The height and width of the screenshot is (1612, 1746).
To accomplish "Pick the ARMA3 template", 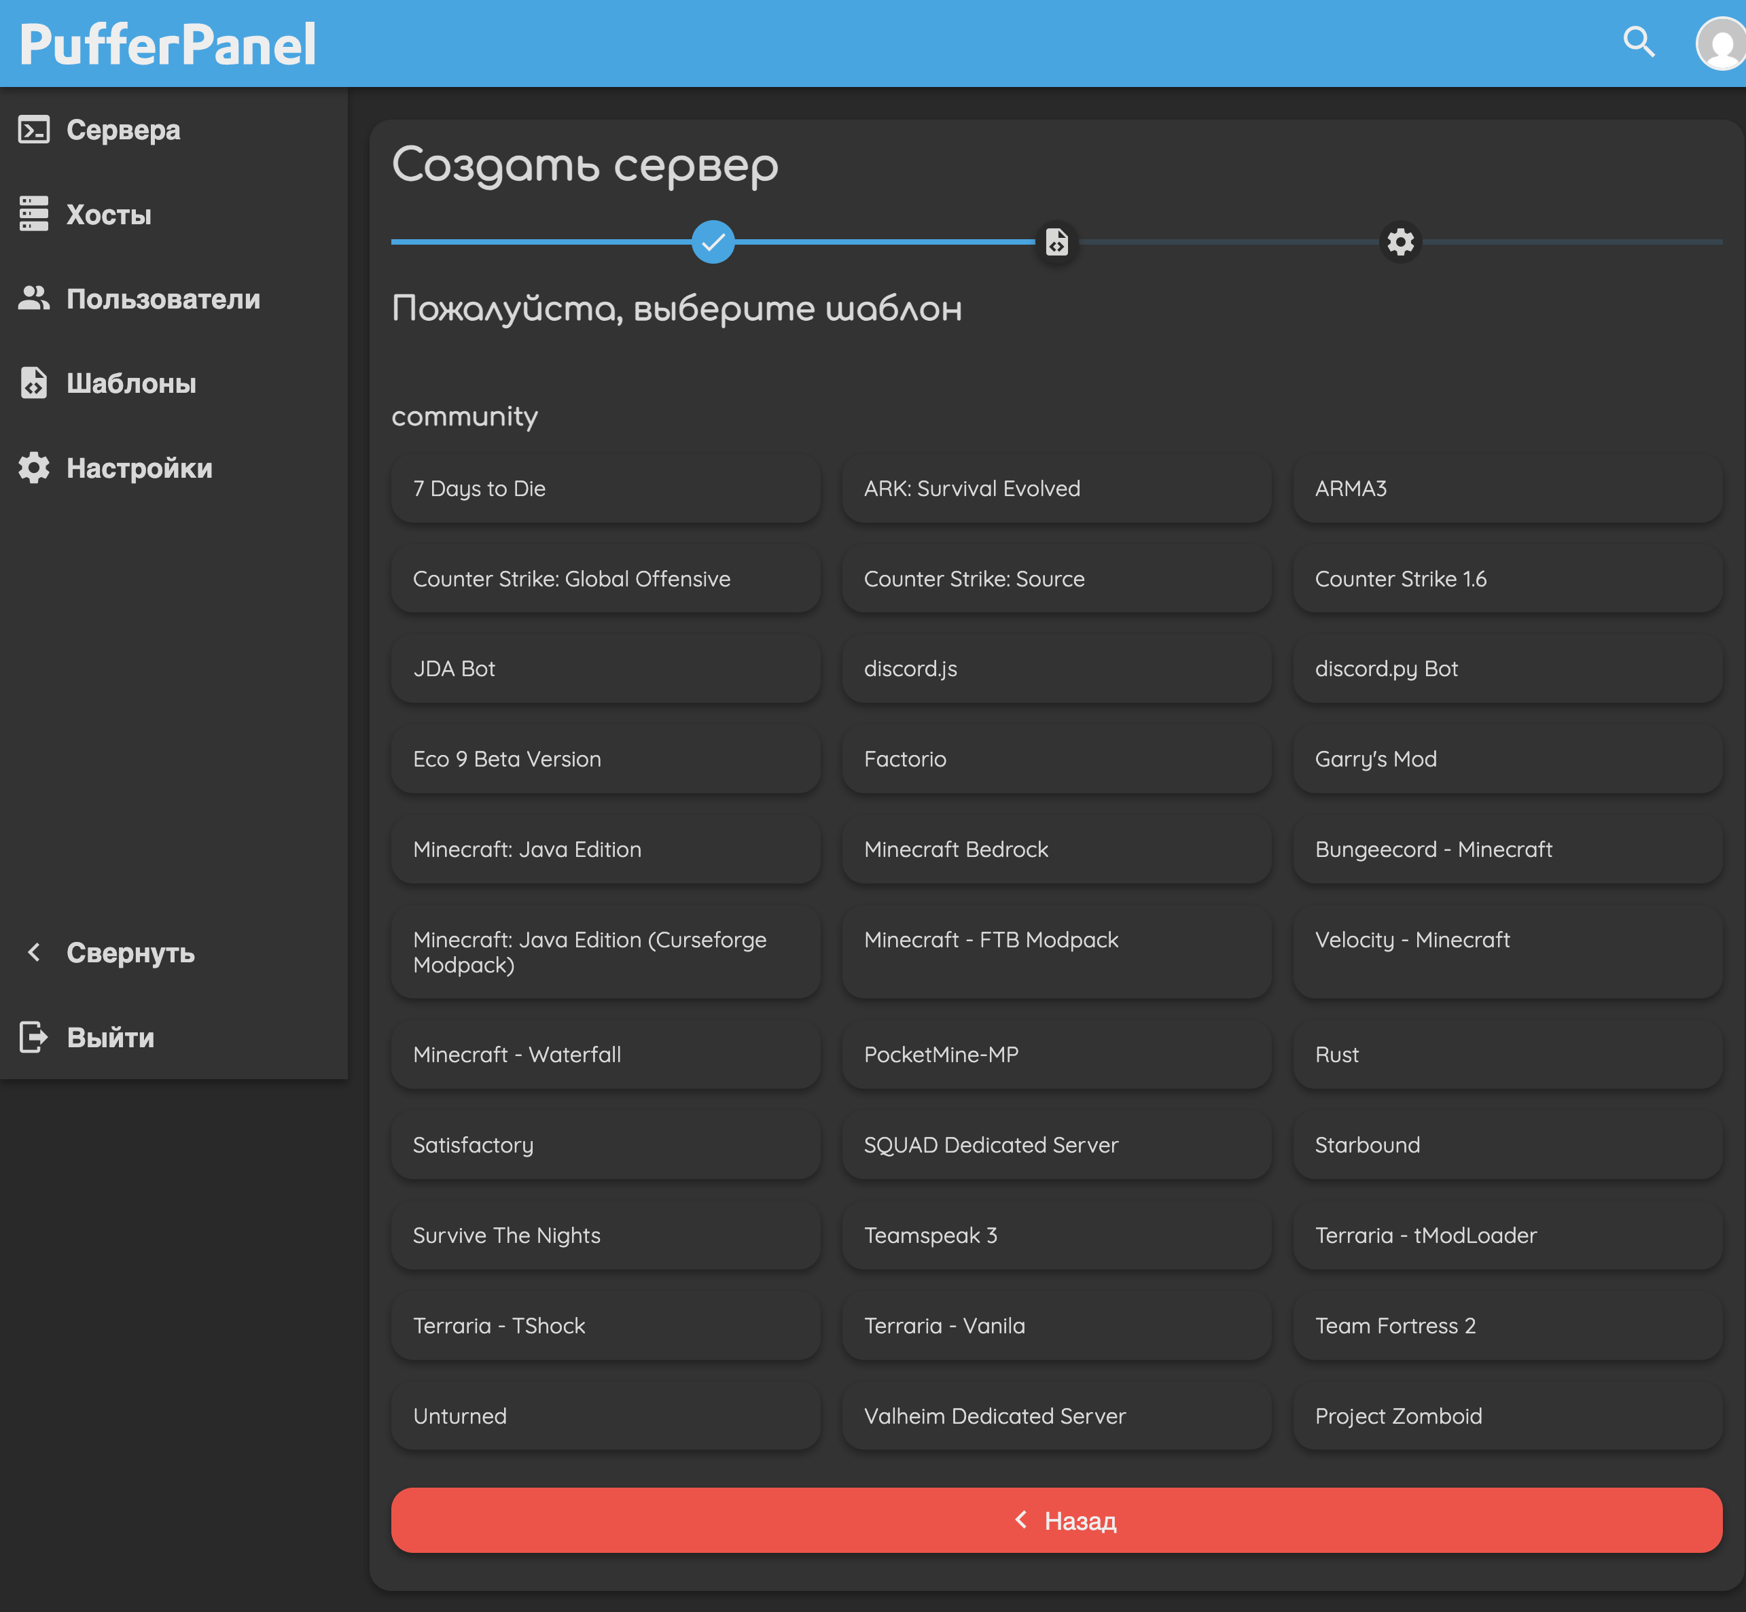I will (1507, 489).
